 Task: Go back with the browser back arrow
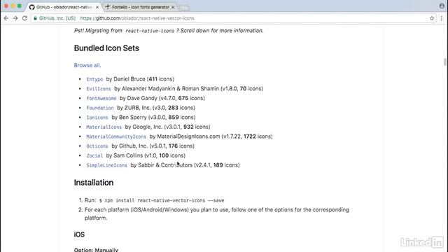click(x=6, y=18)
